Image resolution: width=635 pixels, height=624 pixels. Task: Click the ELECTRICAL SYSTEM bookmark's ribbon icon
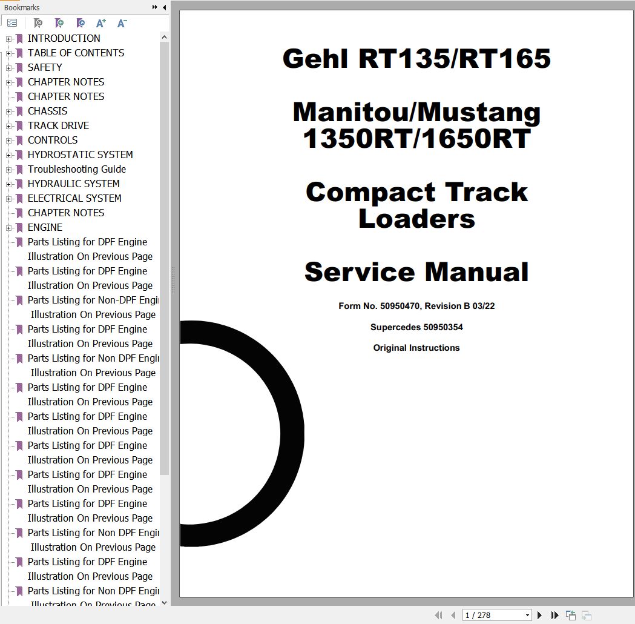tap(19, 199)
